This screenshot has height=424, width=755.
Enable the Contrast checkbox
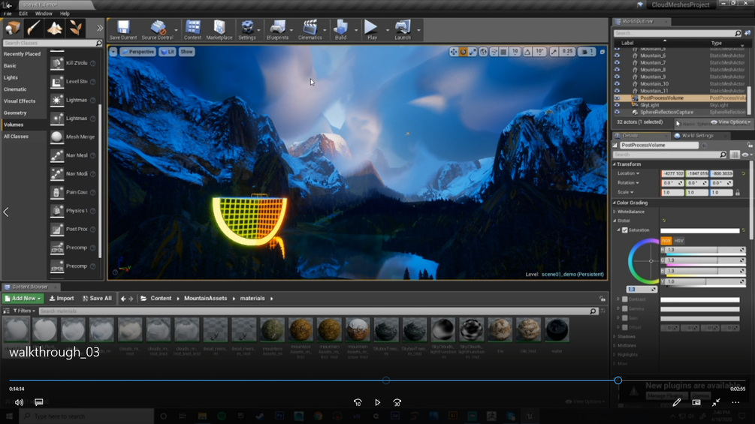coord(625,299)
